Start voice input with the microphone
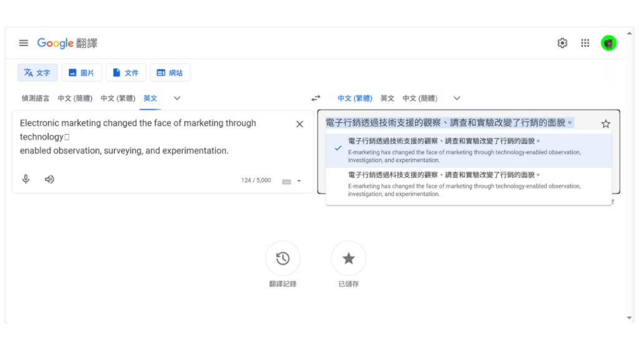The image size is (639, 359). 26,179
